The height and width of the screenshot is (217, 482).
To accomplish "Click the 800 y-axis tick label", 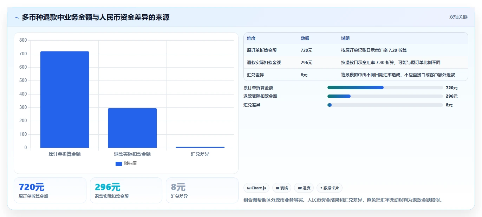I will 23,40.
